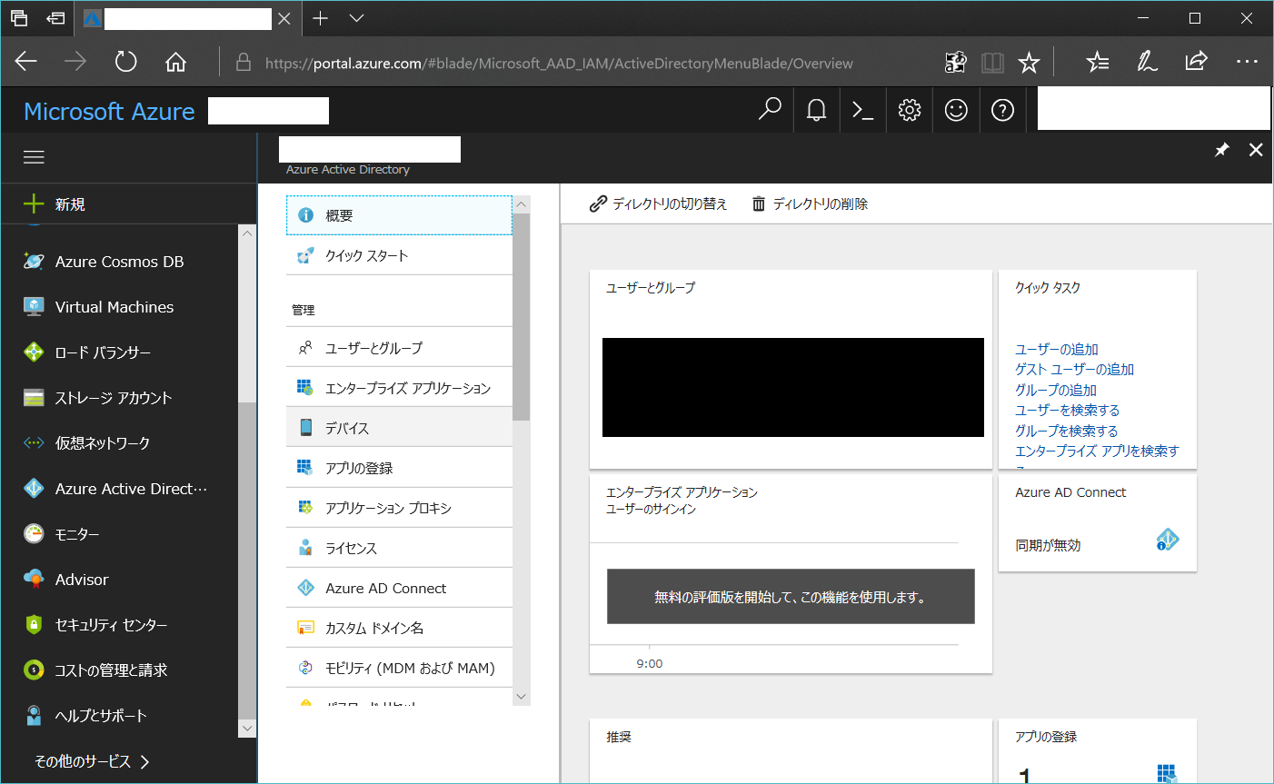Open ヘルプとサポート in the sidebar
Screen dimensions: 1274x784
[x=100, y=716]
